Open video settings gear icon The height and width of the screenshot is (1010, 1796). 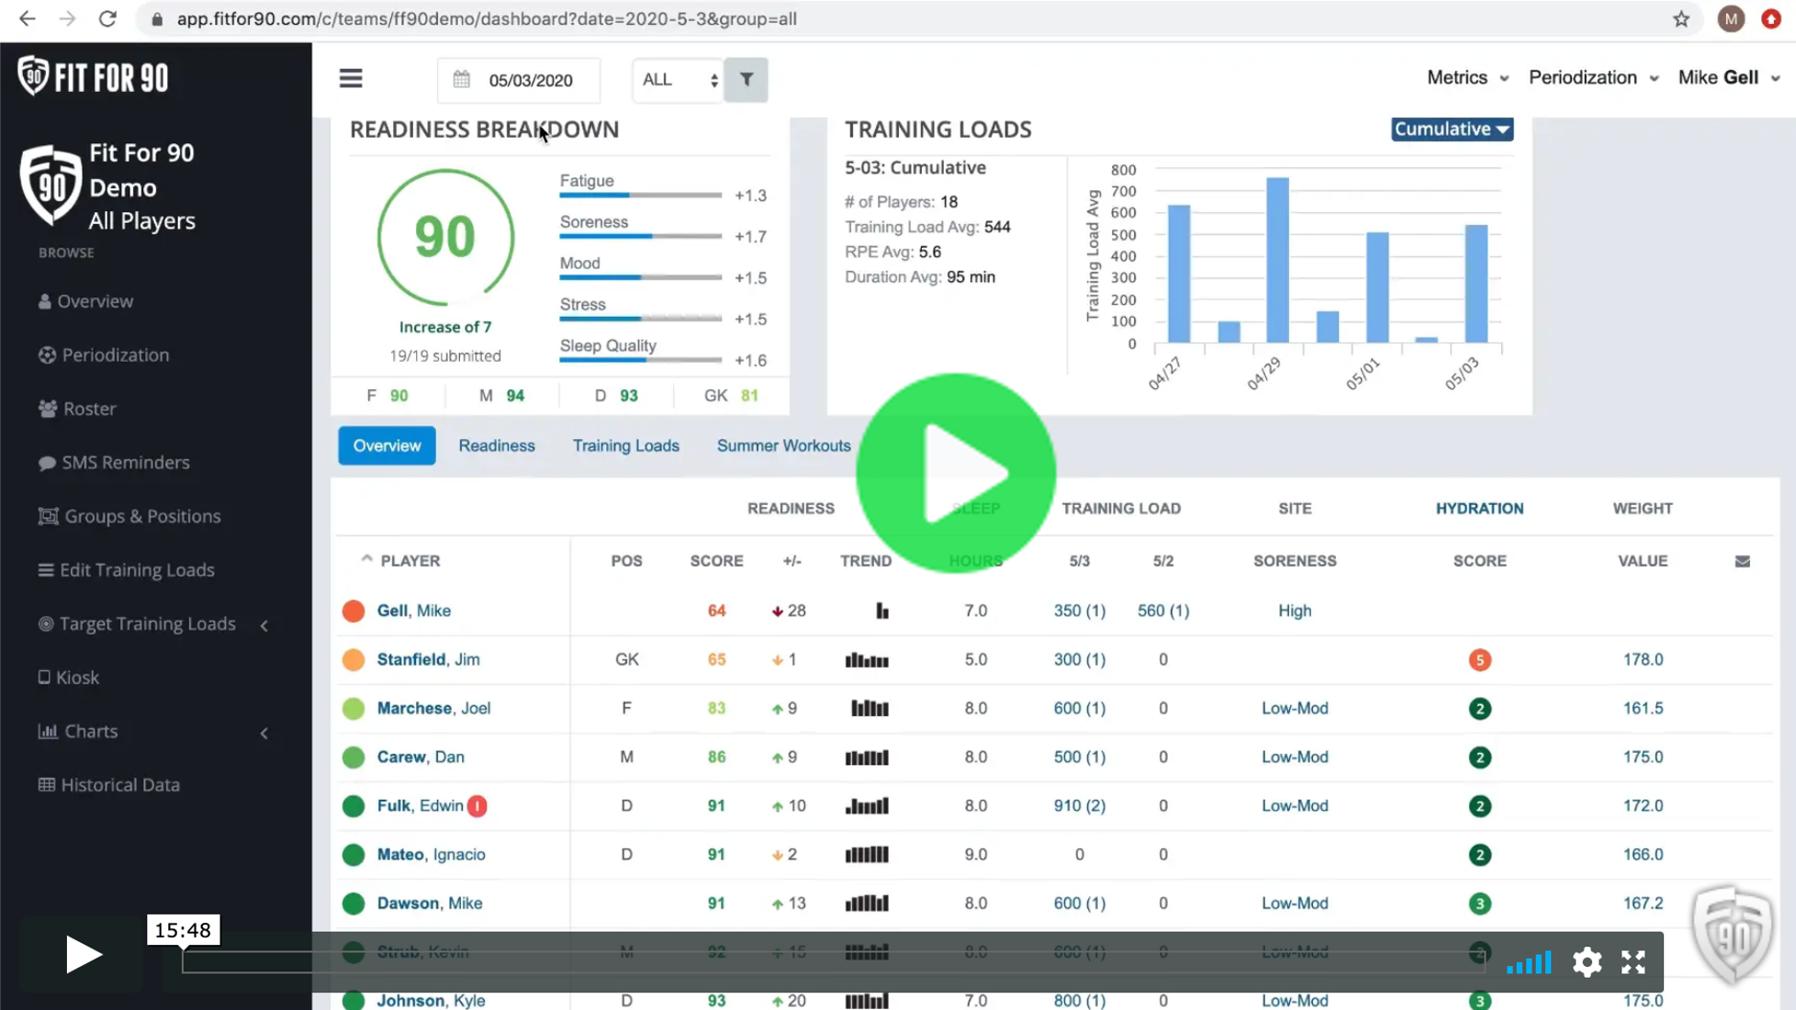click(1587, 962)
